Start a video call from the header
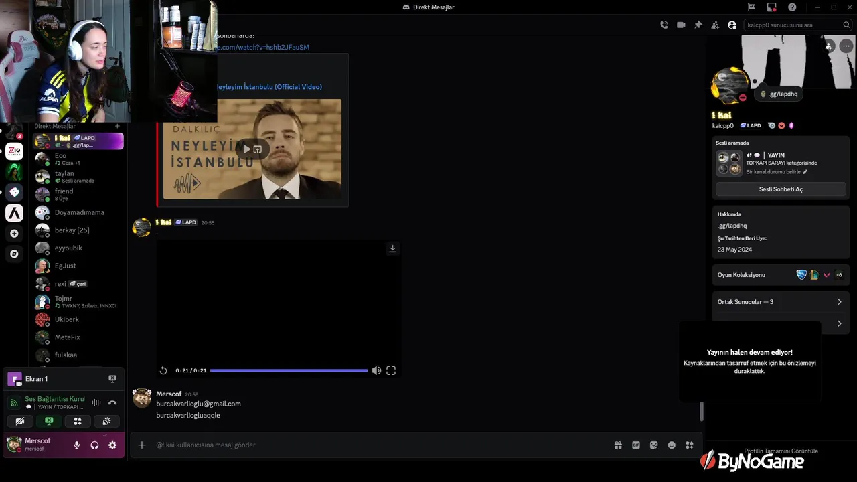Image resolution: width=857 pixels, height=482 pixels. click(681, 25)
